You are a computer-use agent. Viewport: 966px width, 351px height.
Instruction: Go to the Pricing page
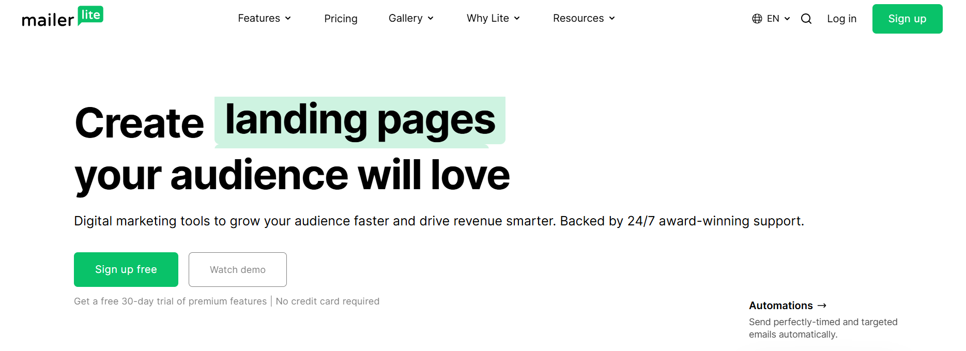point(341,19)
